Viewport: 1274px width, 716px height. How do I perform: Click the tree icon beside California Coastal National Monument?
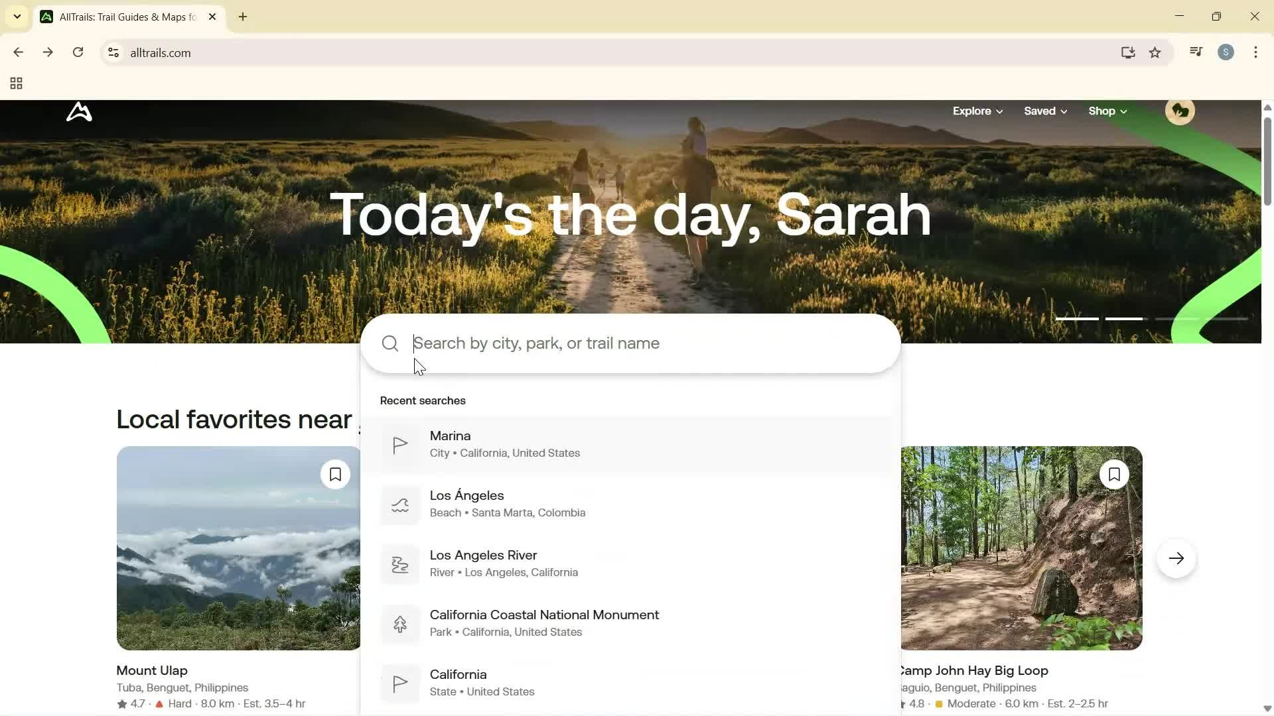[x=399, y=624]
